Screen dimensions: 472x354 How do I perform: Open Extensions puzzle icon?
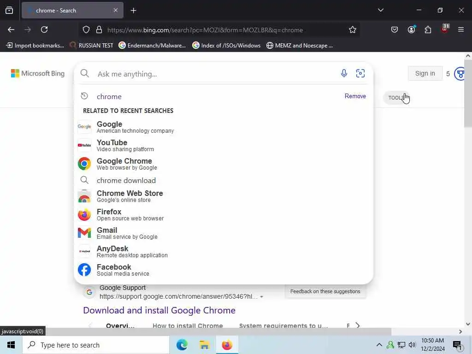pos(428,30)
